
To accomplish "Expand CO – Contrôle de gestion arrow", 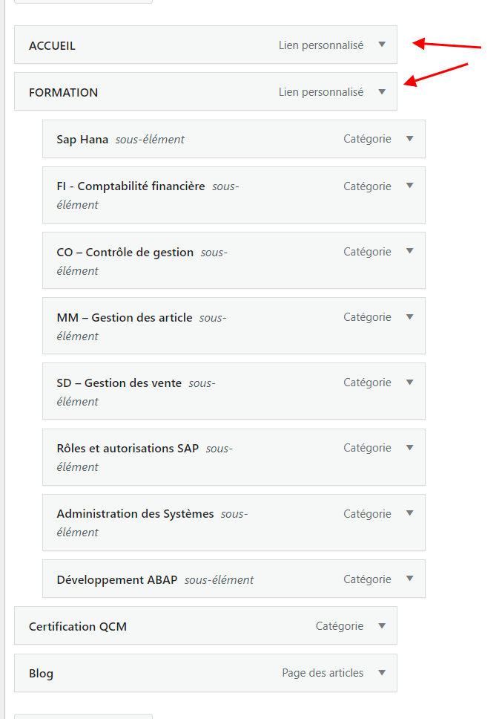I will click(x=410, y=252).
